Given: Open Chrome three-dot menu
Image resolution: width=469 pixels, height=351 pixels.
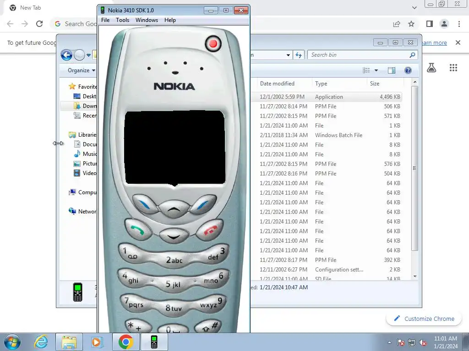Looking at the screenshot, I should tap(459, 24).
